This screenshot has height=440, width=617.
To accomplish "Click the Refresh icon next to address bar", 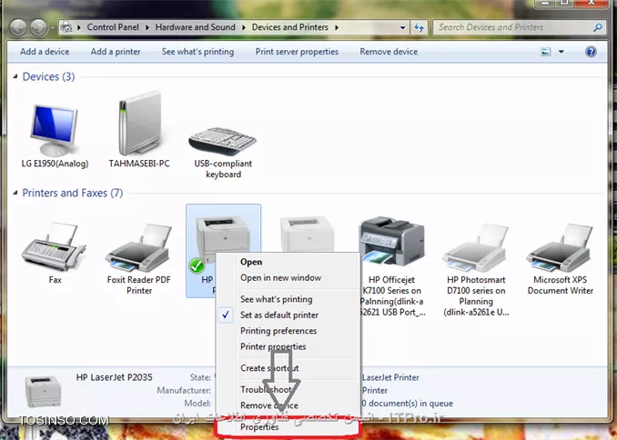I will 420,27.
